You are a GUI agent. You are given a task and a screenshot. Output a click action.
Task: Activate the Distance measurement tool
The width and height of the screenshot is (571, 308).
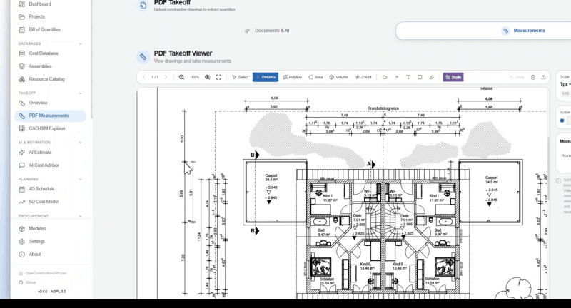tap(266, 78)
